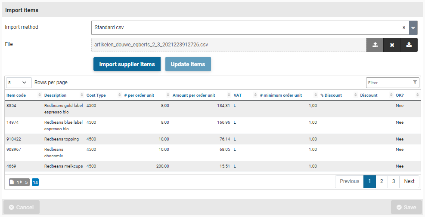Go to page 2 of results
This screenshot has width=425, height=217.
(382, 181)
